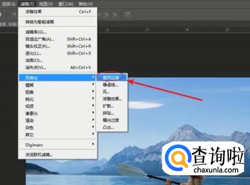Open the 窗口(W) menu

click(66, 4)
